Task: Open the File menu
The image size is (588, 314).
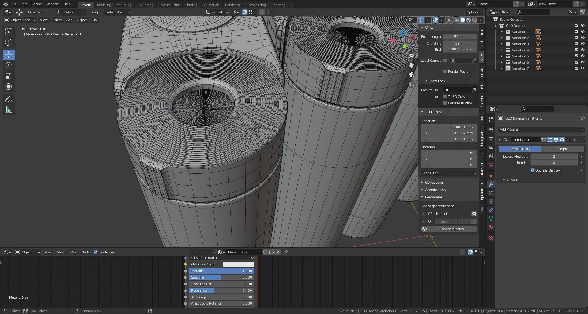Action: click(x=13, y=4)
